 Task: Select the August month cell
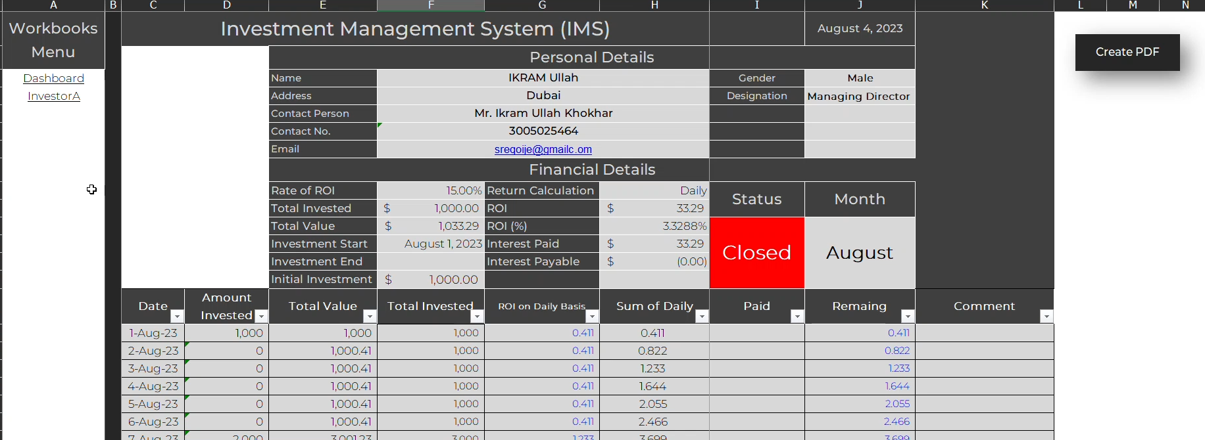pos(860,253)
